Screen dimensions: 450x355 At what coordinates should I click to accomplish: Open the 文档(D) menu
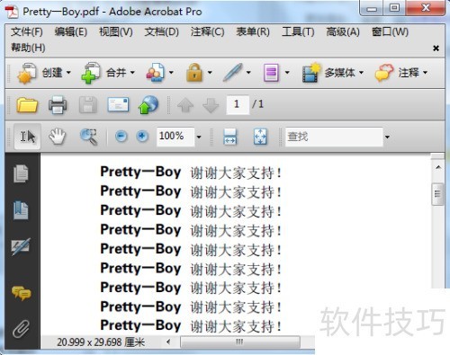click(x=162, y=31)
